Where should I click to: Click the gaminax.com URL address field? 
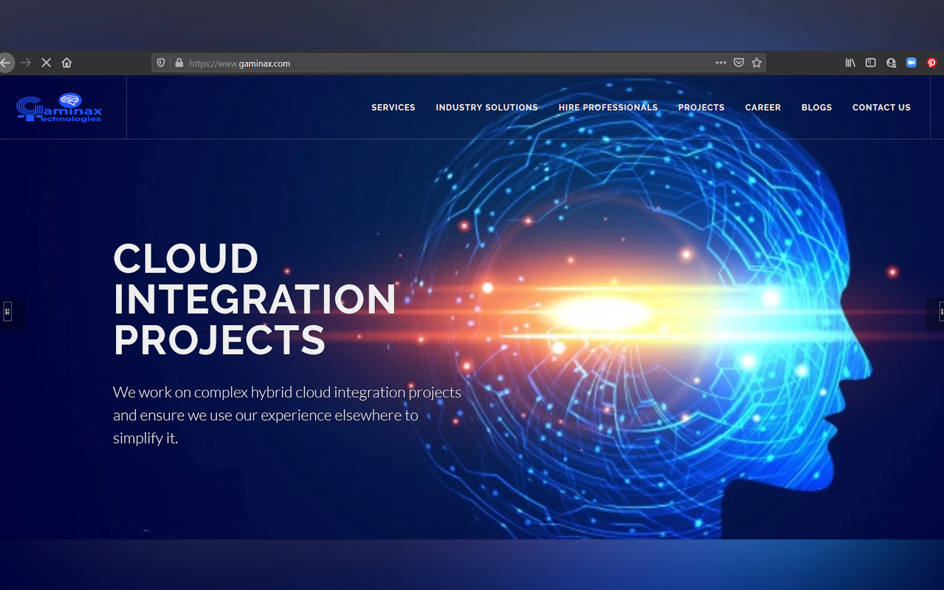tap(429, 63)
